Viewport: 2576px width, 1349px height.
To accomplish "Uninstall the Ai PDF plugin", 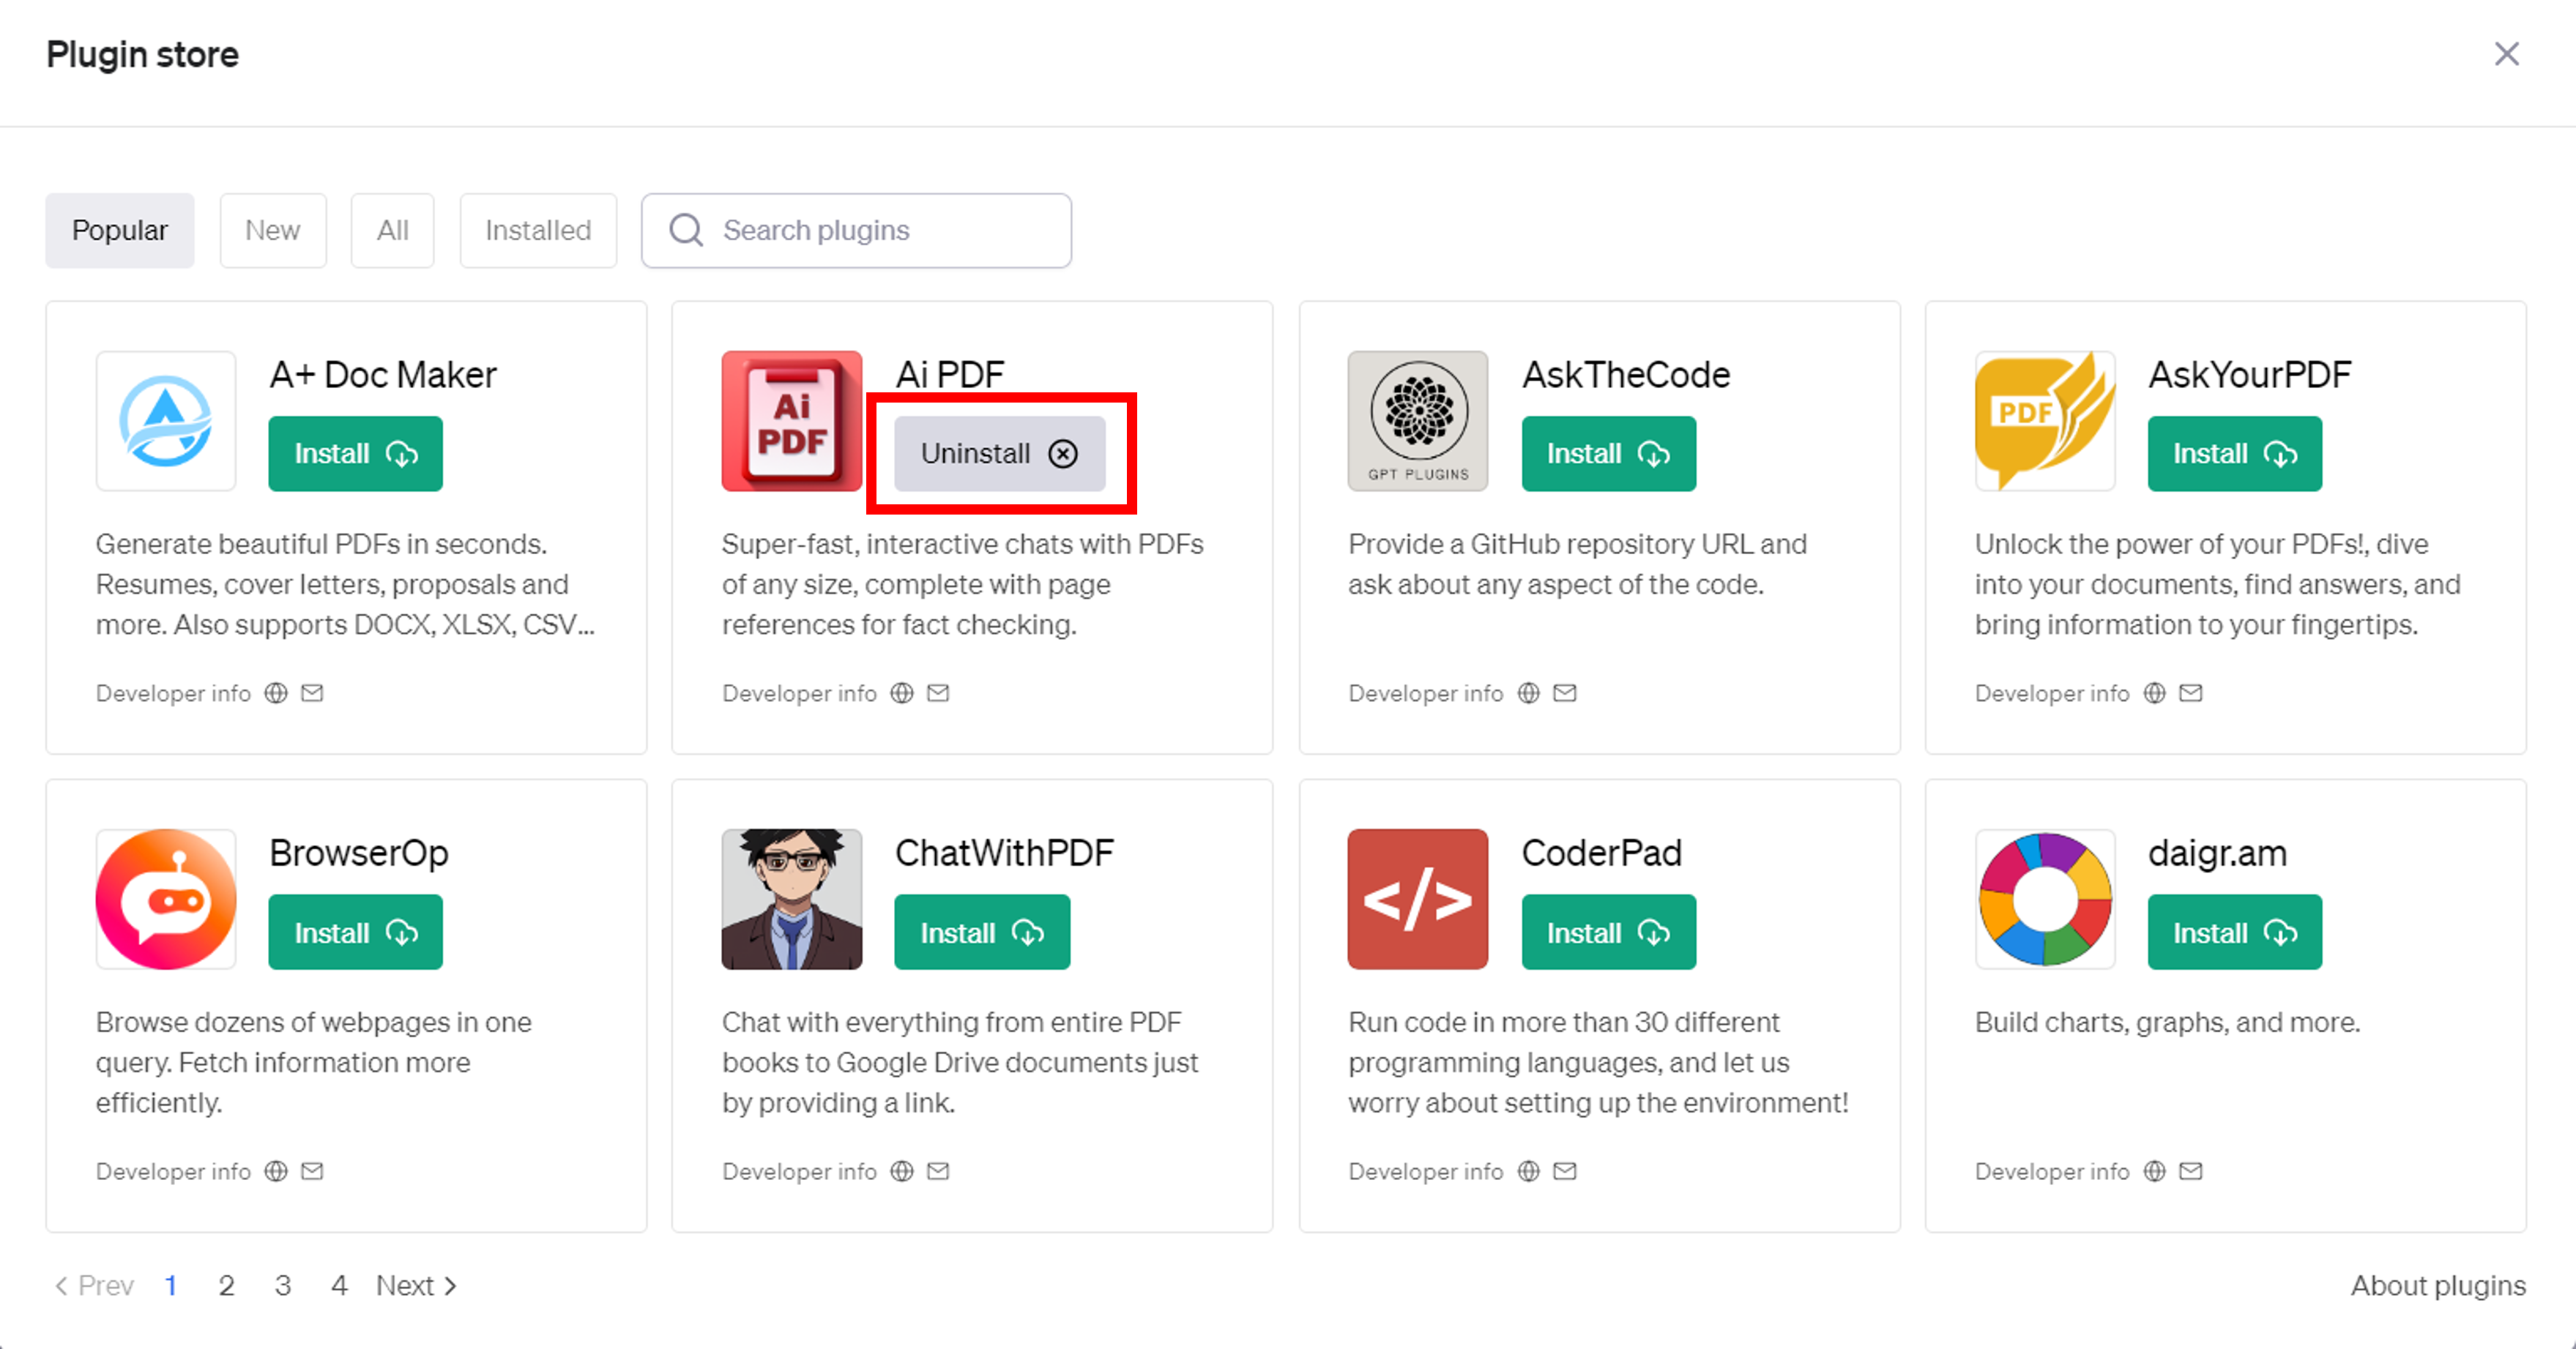I will pos(1000,454).
